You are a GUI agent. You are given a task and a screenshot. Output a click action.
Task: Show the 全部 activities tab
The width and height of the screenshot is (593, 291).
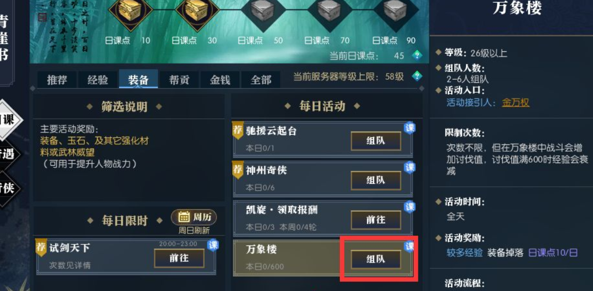[x=261, y=80]
